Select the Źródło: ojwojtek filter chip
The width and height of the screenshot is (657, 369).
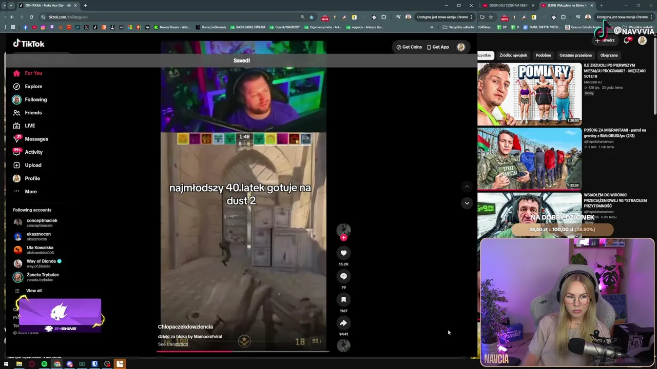(x=513, y=55)
